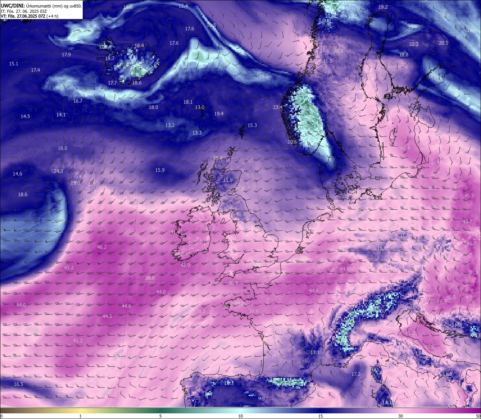Click the 14.5 value near the left edge
The width and height of the screenshot is (481, 419).
point(25,116)
